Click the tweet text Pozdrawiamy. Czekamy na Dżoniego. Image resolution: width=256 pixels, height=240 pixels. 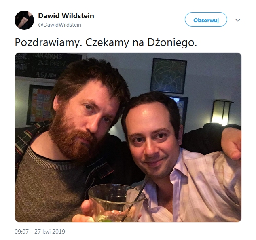click(106, 43)
